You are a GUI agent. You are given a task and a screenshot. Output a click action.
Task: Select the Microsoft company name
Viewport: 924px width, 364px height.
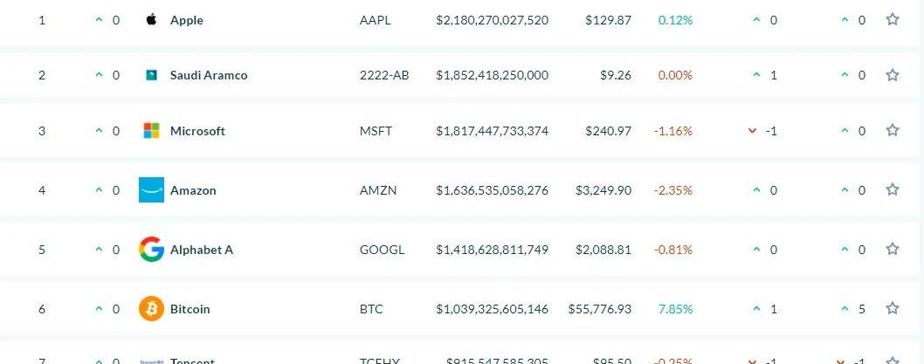197,131
